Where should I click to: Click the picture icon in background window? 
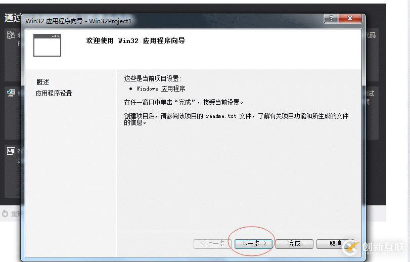[11, 151]
